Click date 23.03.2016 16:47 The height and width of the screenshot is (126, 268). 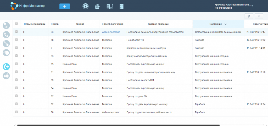click(256, 32)
